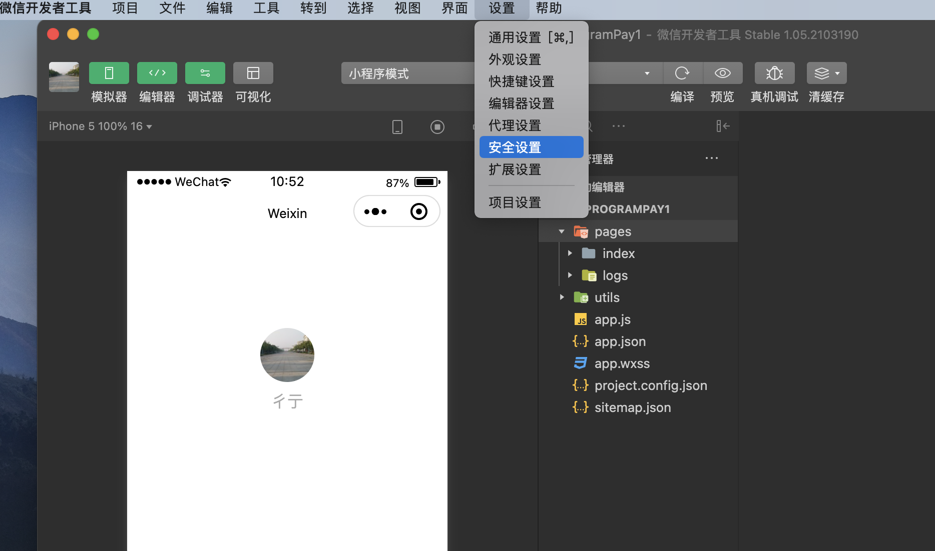The image size is (935, 551).
Task: Click the 真机调试 remote debug bug icon
Action: 774,73
